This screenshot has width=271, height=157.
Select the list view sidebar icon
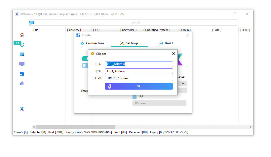(21, 54)
